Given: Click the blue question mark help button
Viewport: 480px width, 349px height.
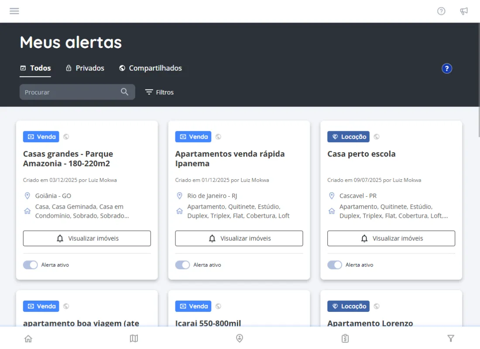Looking at the screenshot, I should point(447,68).
